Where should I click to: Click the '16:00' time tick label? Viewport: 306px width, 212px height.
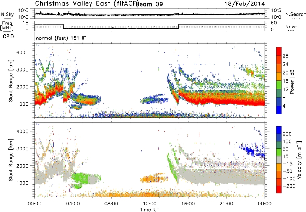click(x=188, y=204)
